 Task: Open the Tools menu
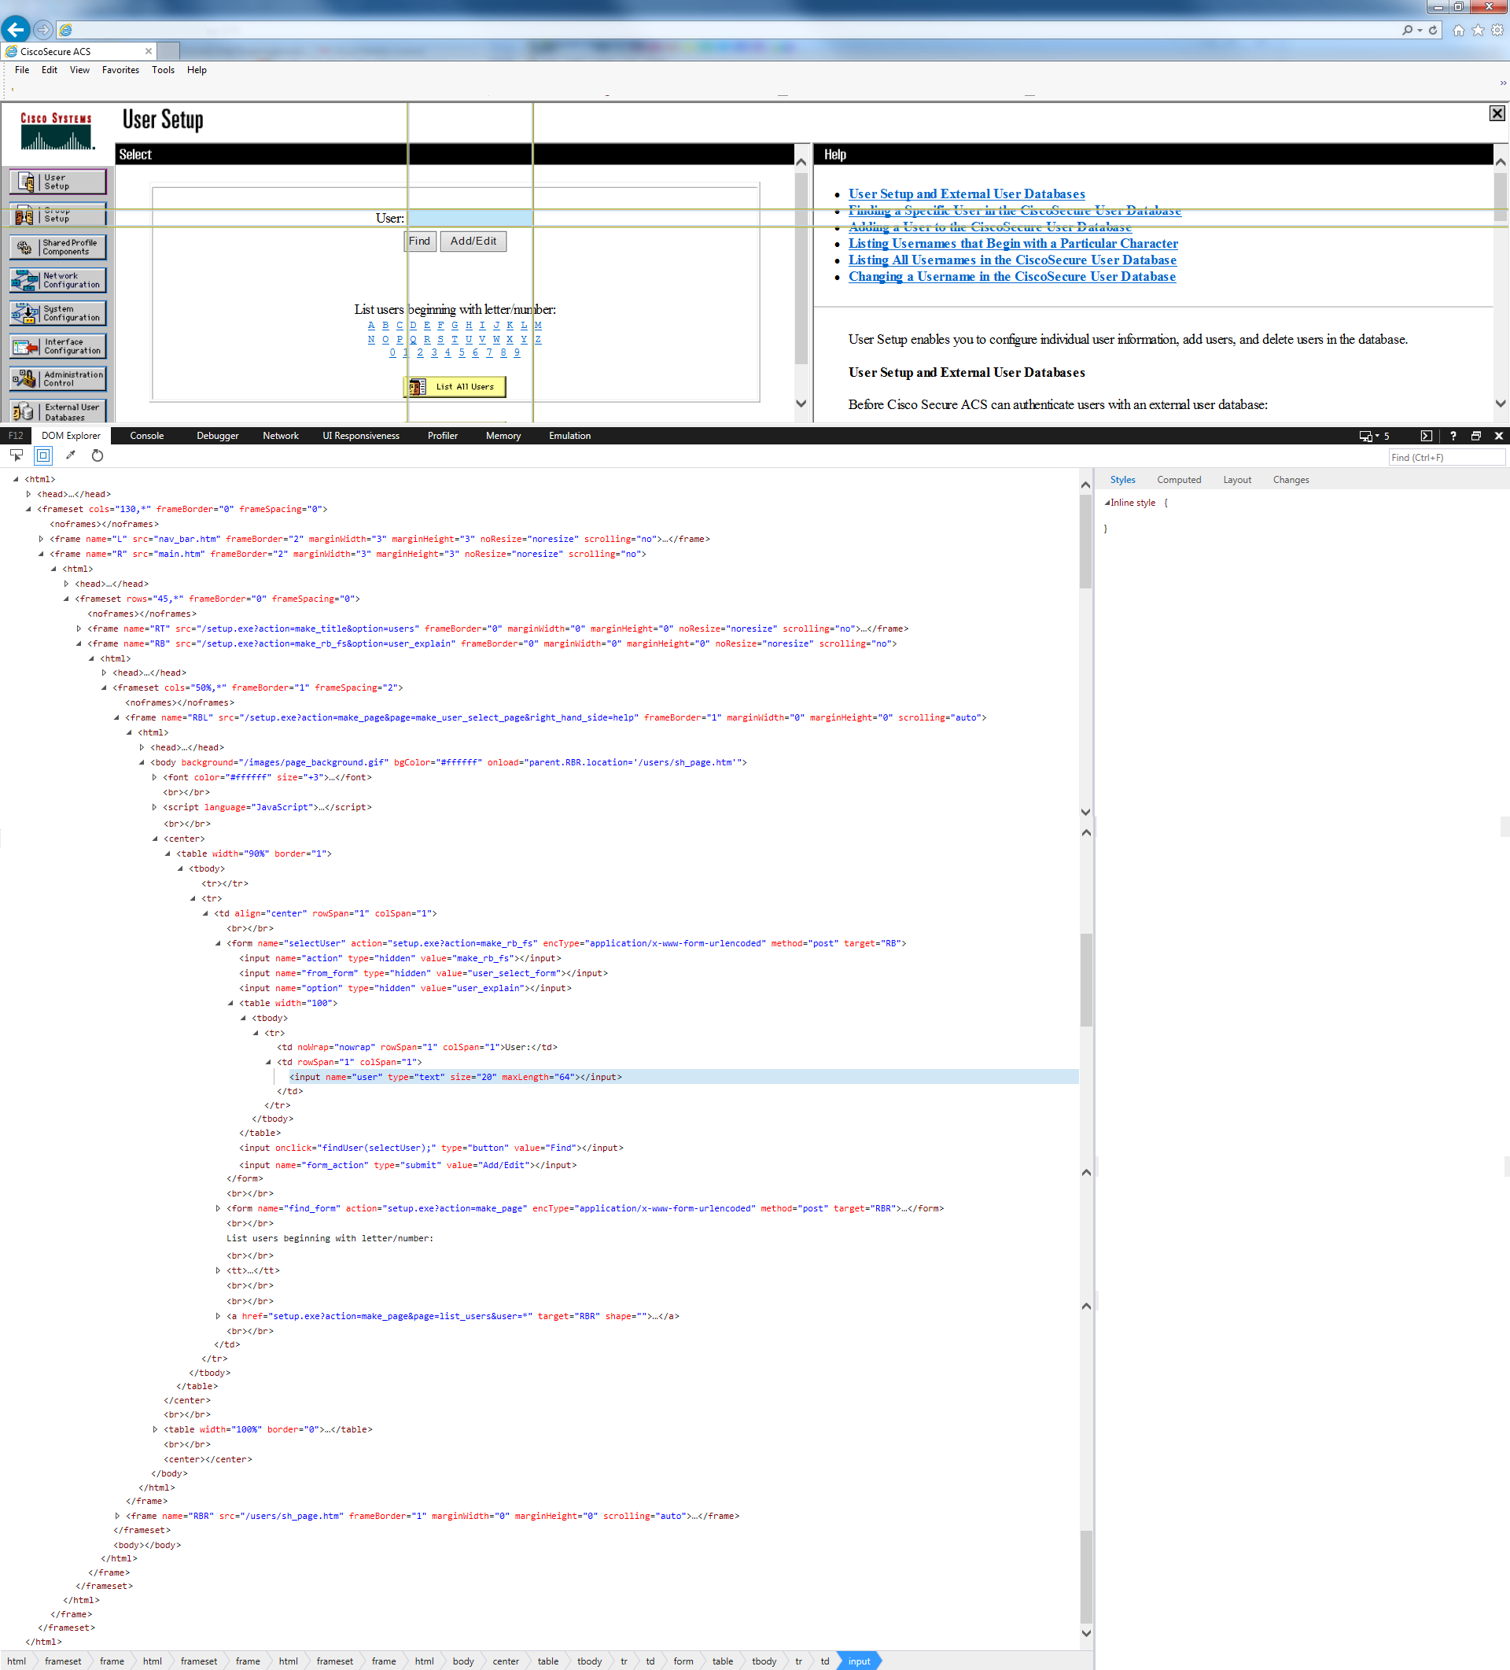tap(163, 71)
